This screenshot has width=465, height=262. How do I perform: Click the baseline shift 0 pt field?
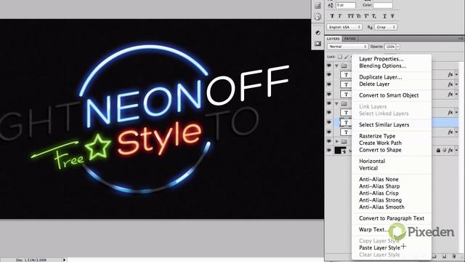point(346,5)
